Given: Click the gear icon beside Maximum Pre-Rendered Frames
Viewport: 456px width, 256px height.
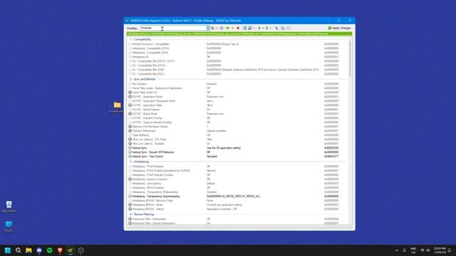Looking at the screenshot, I should coord(130,127).
